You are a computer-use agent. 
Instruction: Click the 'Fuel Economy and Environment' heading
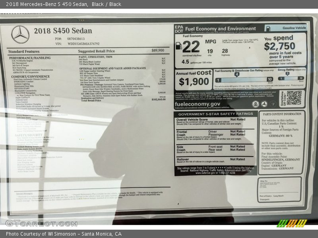(221, 29)
